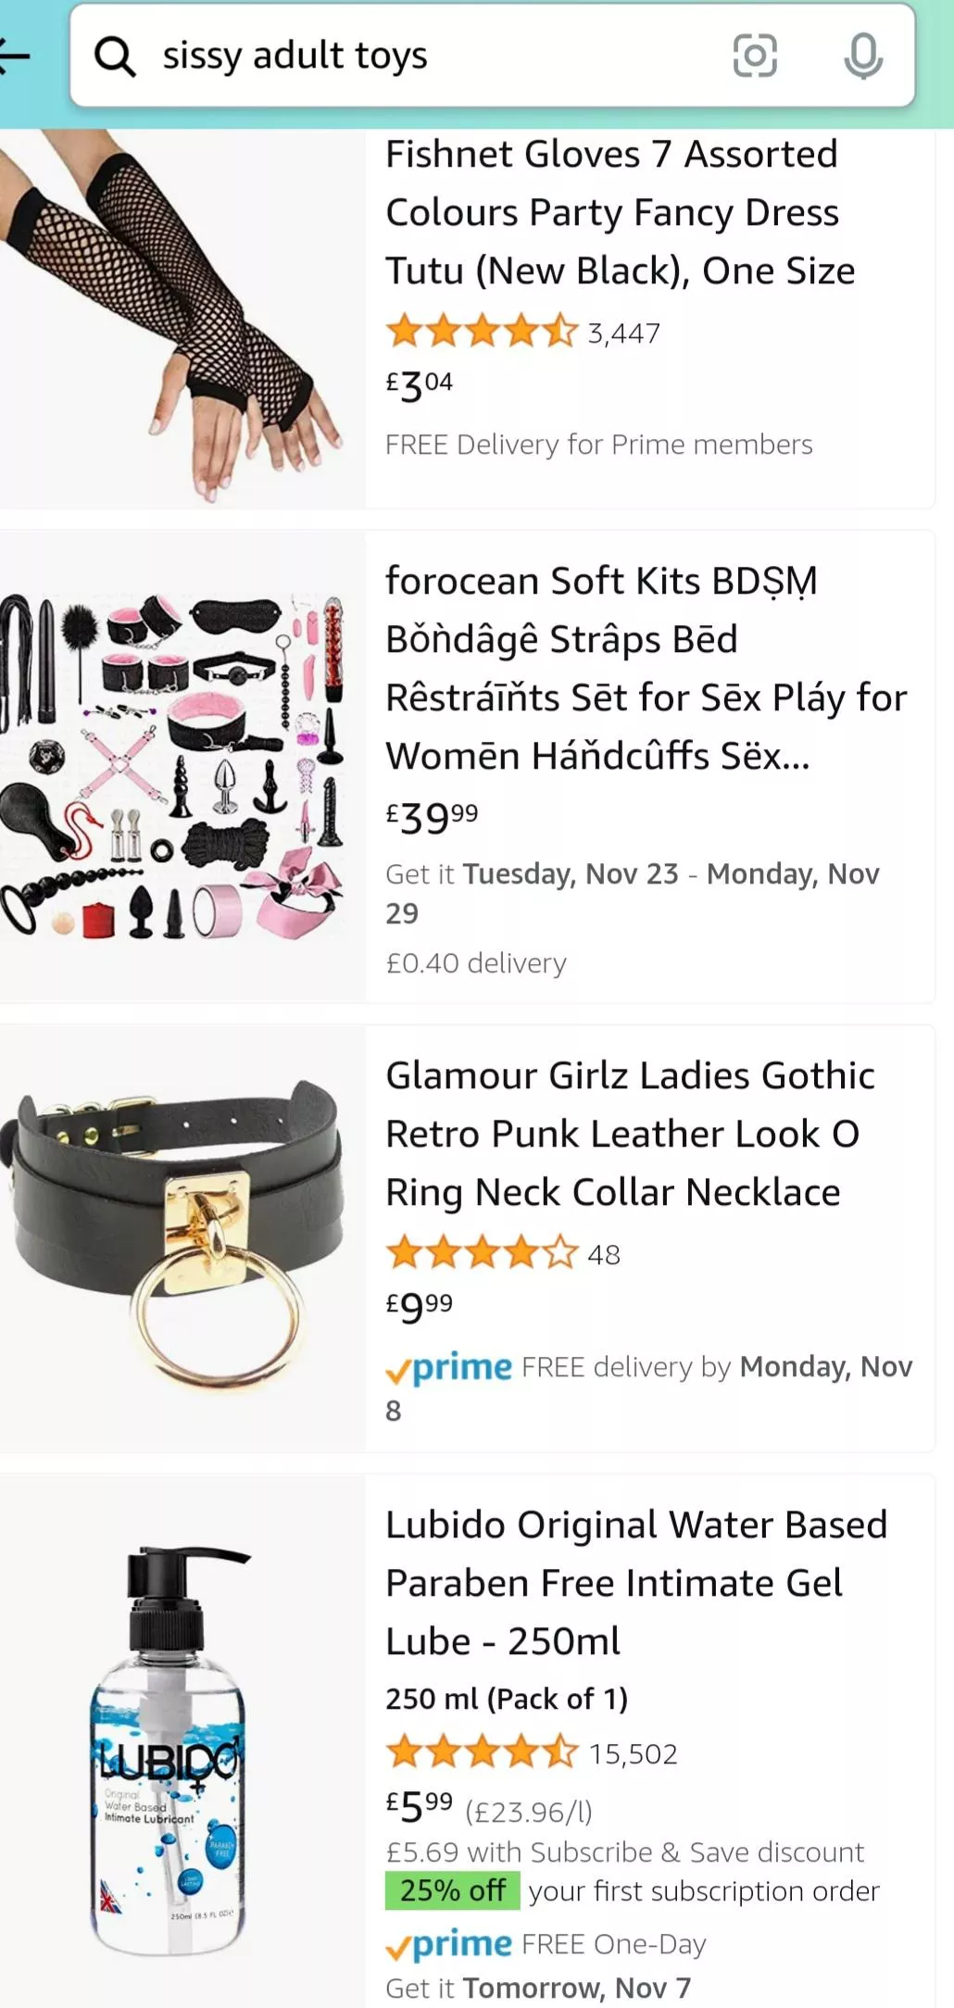The width and height of the screenshot is (954, 2008).
Task: Open the 15,502 reviews count
Action: (634, 1753)
